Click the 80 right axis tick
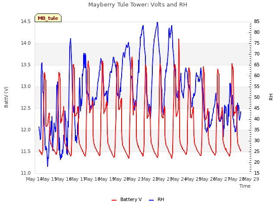The image size is (277, 208). (257, 32)
